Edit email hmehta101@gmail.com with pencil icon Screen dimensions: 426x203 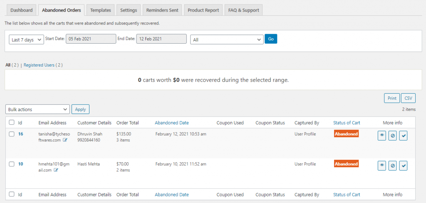click(56, 170)
